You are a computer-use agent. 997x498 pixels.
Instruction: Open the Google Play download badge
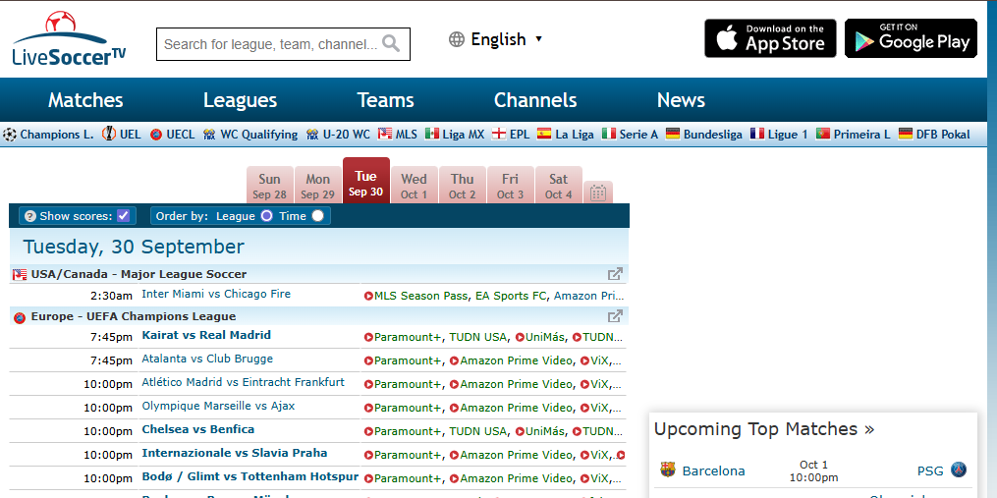click(911, 38)
